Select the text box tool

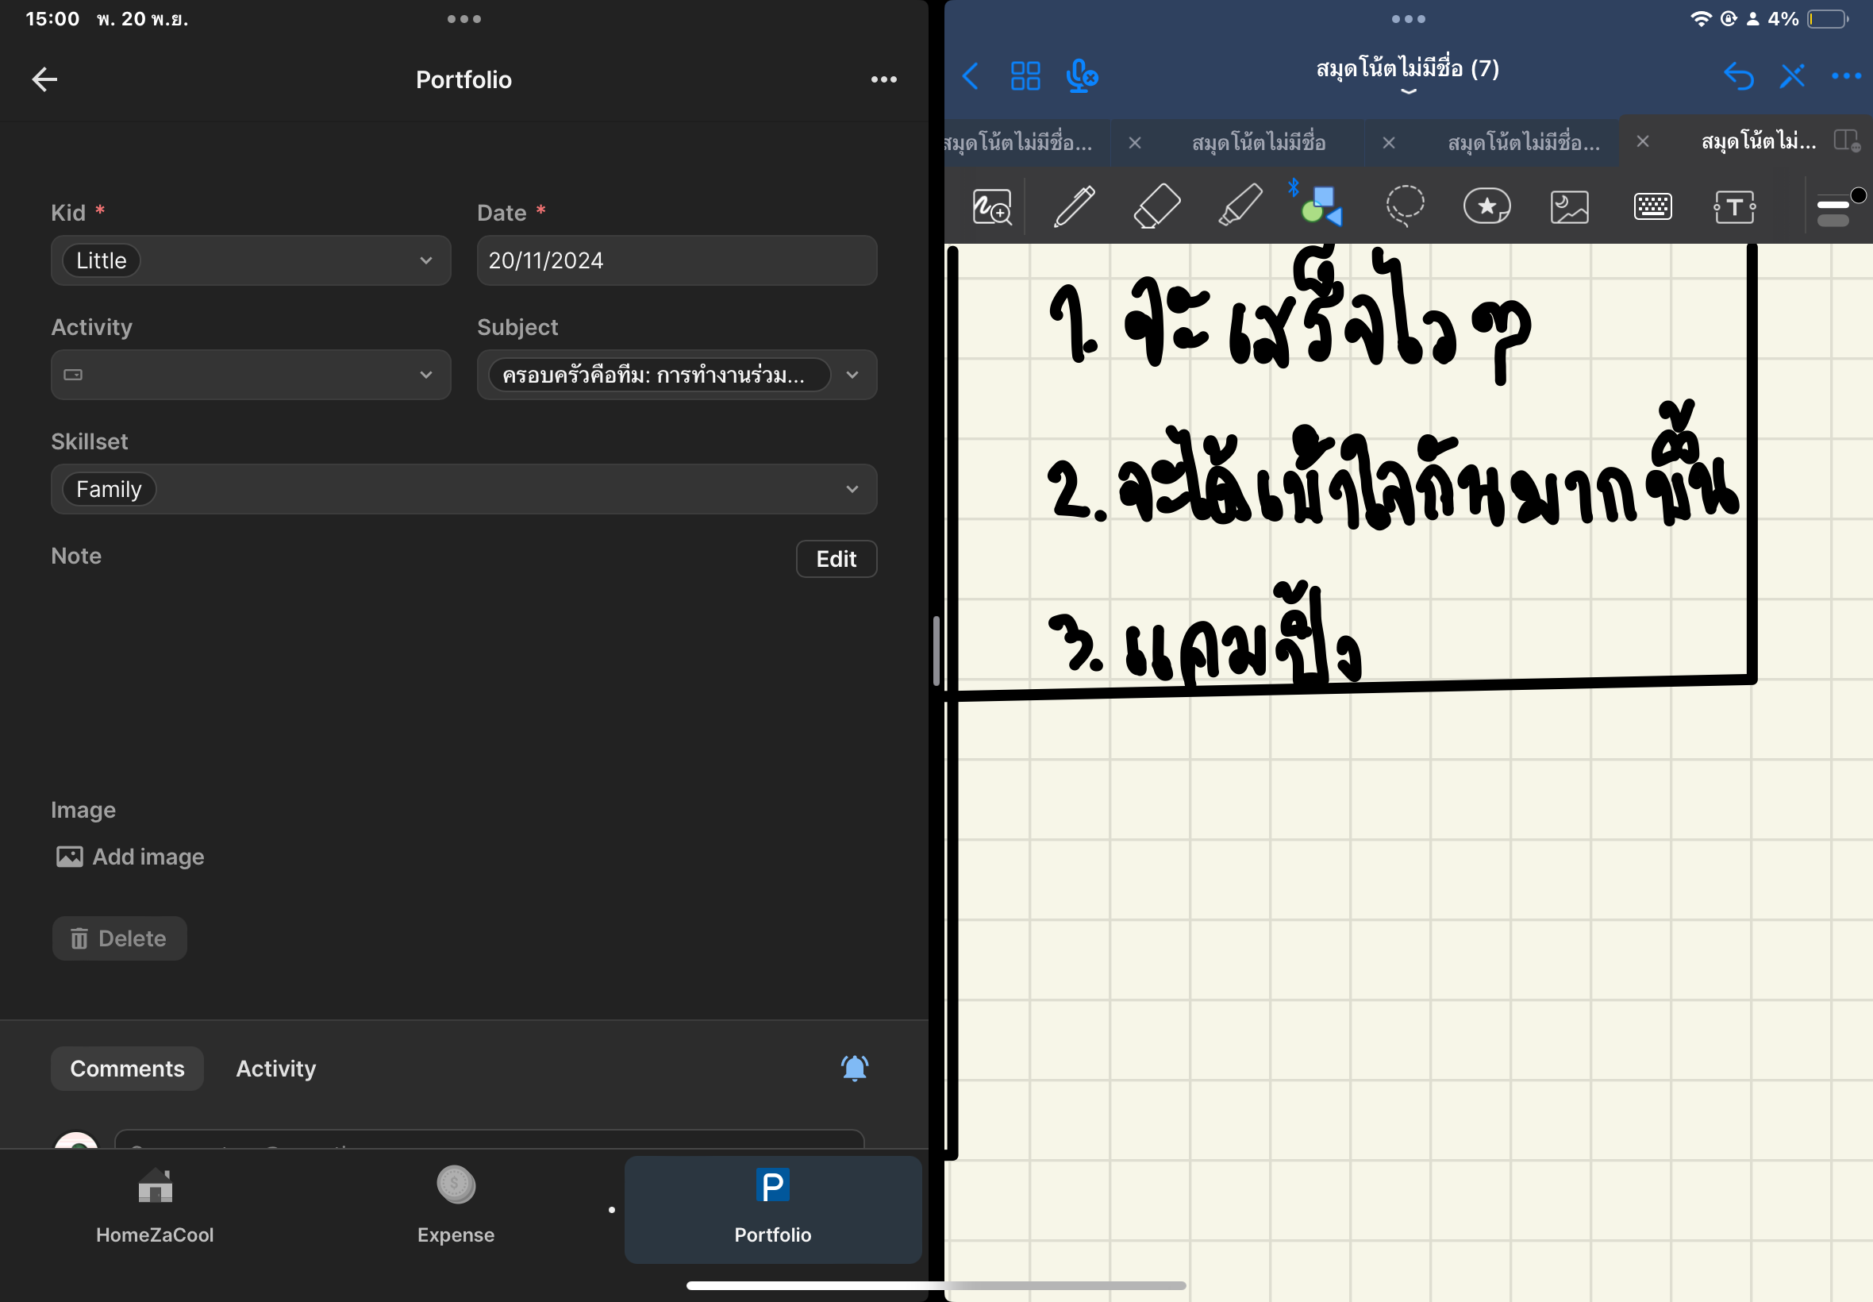point(1734,206)
